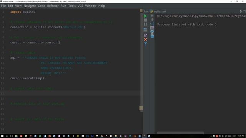The image size is (246, 138).
Task: Open the View menu
Action: pos(18,6)
